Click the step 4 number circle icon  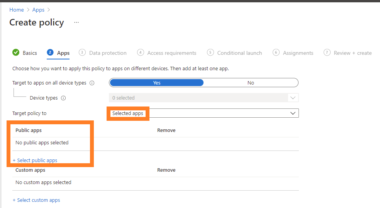140,52
